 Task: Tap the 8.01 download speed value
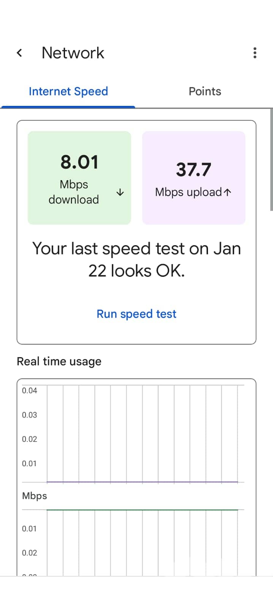click(79, 162)
